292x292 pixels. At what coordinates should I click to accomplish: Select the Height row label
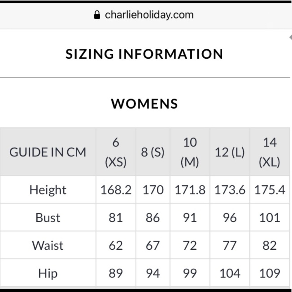(x=48, y=190)
